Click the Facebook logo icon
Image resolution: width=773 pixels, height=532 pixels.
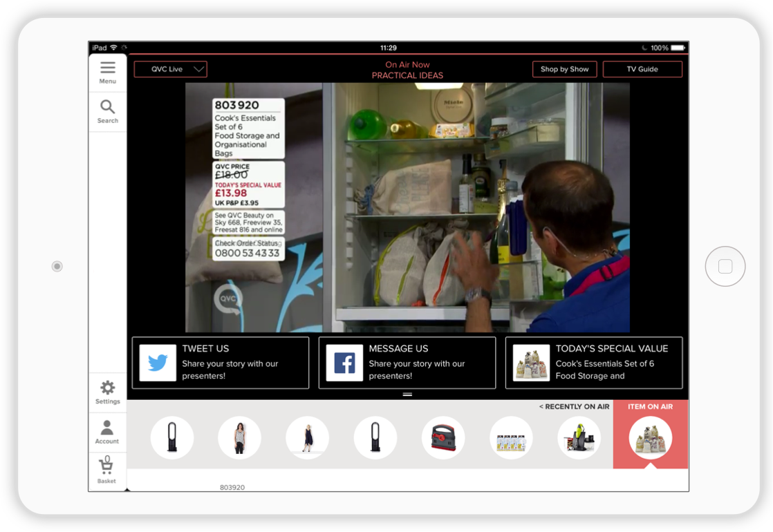344,363
